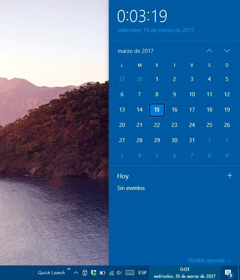Click the taskbar clock showing 0:03
This screenshot has height=280, width=240.
coord(185,273)
